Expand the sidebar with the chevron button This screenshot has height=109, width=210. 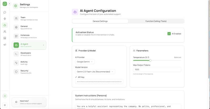(x=9, y=4)
